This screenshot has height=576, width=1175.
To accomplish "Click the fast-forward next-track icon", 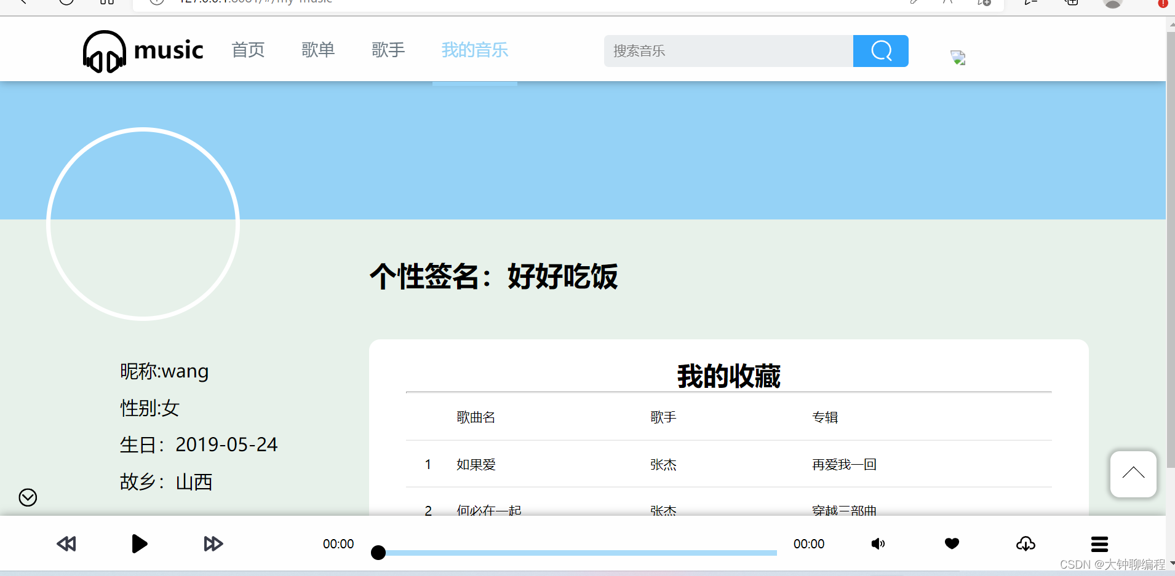I will (213, 543).
